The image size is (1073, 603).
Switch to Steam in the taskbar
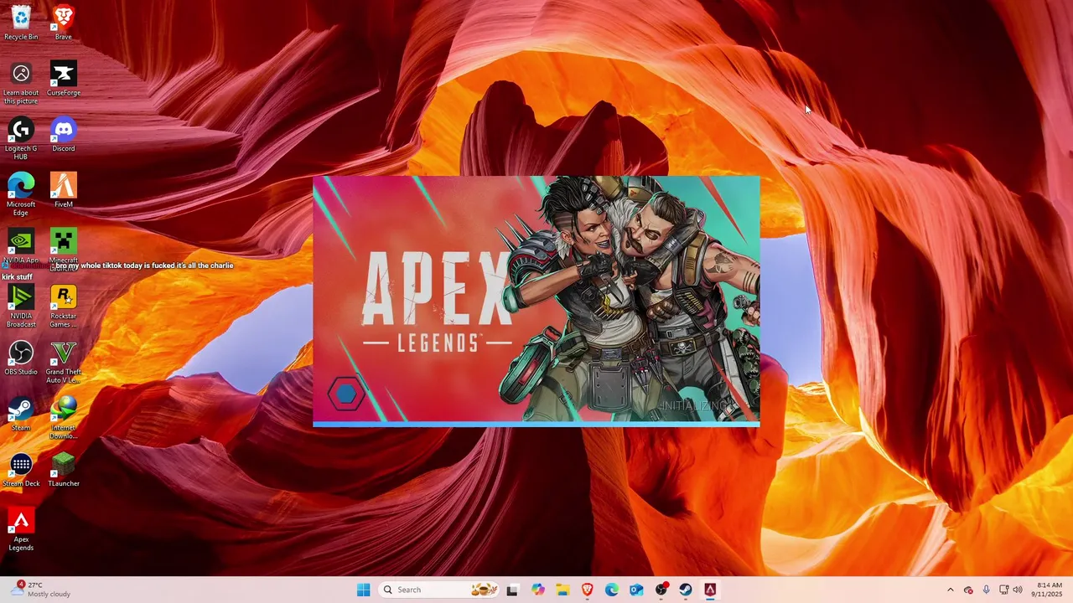click(686, 590)
